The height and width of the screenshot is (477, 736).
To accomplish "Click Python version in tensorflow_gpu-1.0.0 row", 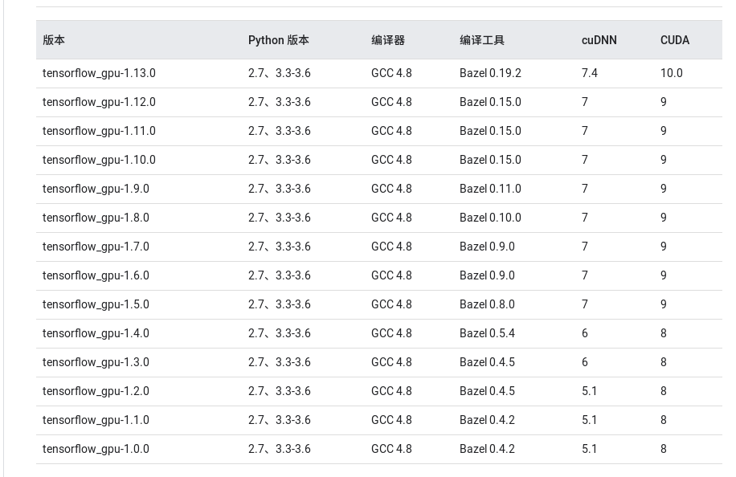I will 280,450.
